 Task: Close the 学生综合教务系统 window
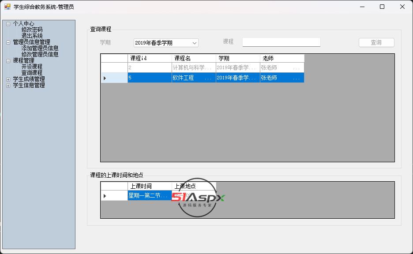click(402, 7)
